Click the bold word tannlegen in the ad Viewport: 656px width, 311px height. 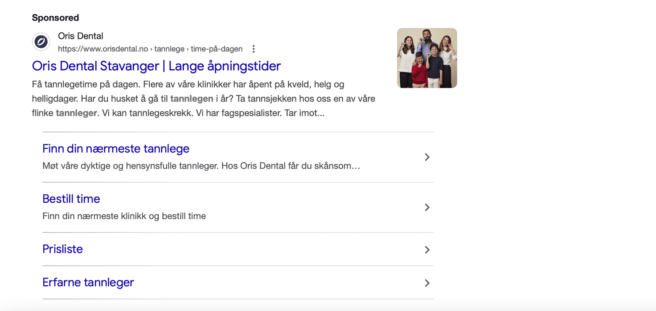pyautogui.click(x=192, y=99)
